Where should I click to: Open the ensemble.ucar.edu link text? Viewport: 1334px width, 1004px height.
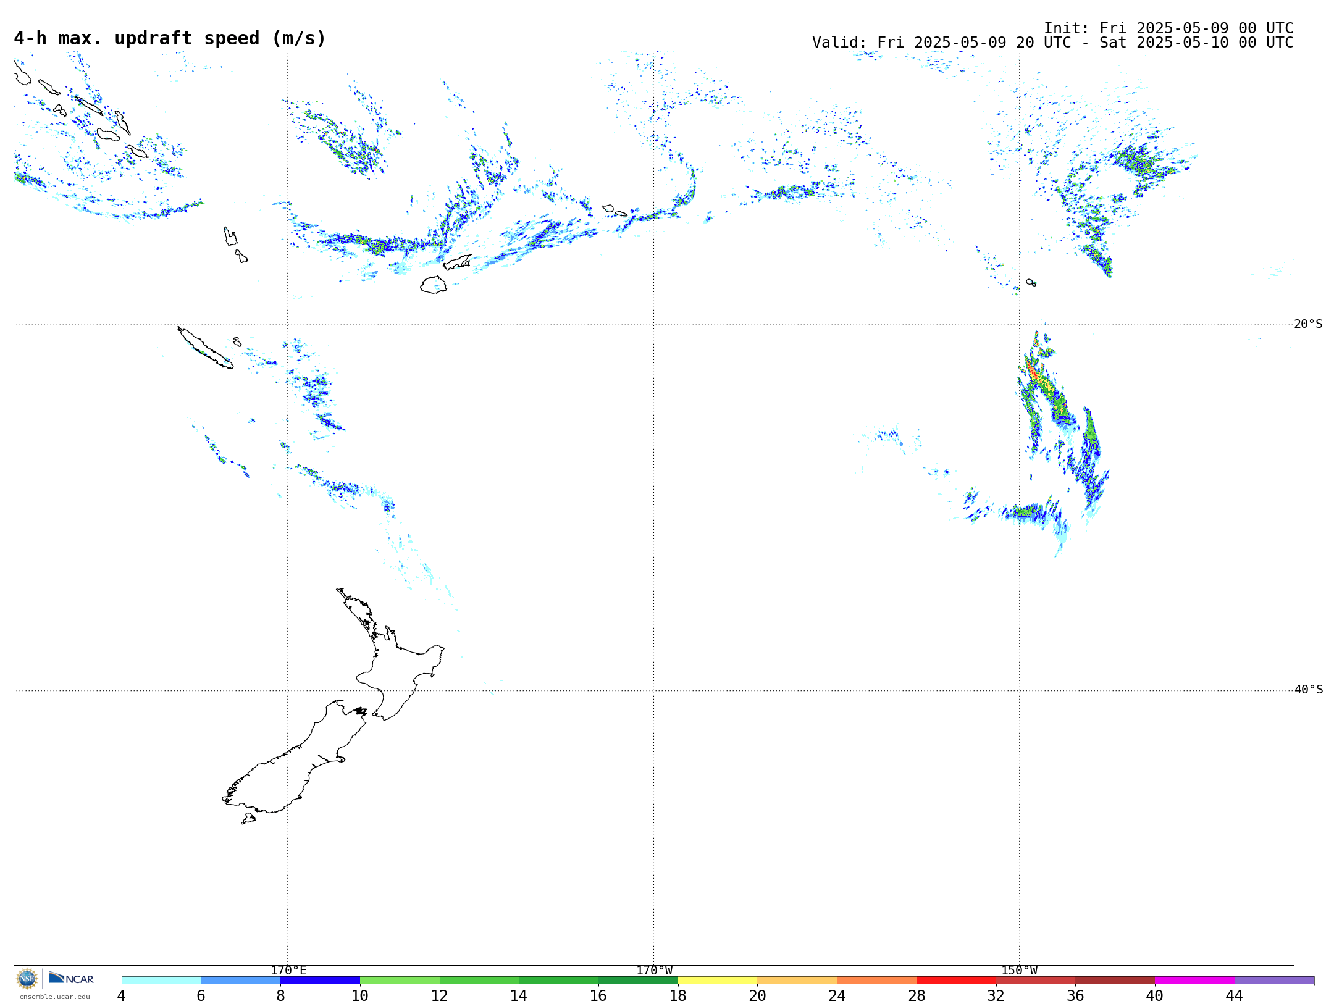(x=54, y=997)
